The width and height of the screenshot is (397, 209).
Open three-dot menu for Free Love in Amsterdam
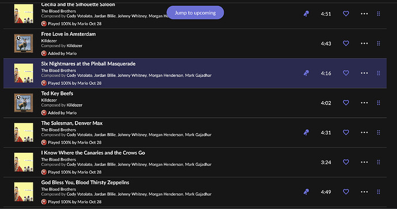pos(364,44)
